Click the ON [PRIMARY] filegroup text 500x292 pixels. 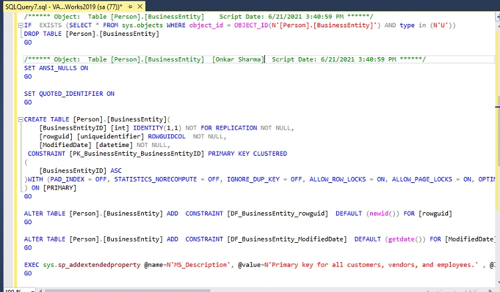(54, 188)
